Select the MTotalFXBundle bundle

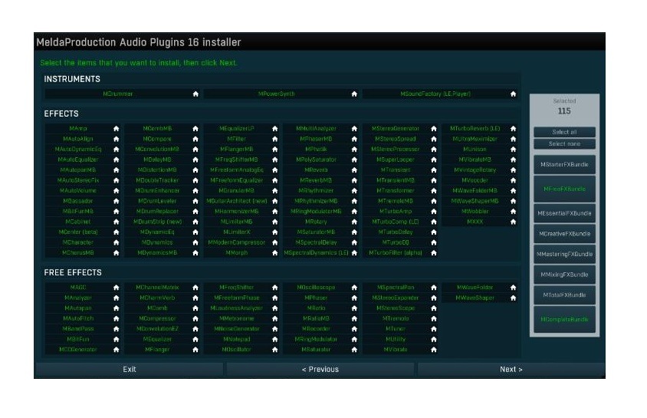click(x=564, y=295)
